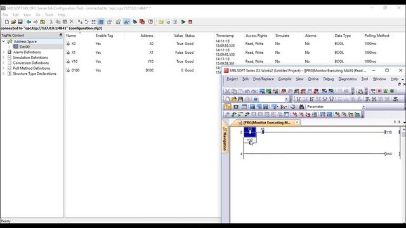Collapse the Address Space tree node
The width and height of the screenshot is (406, 228).
4,41
